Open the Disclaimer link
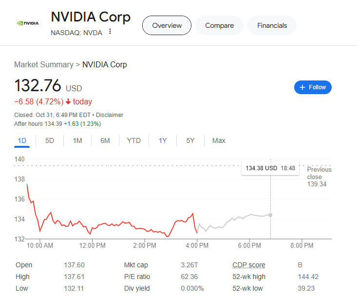The image size is (357, 298). [x=110, y=115]
